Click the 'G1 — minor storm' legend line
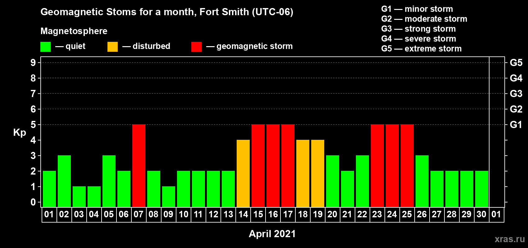Viewport: 528px width, 248px height. tap(417, 9)
